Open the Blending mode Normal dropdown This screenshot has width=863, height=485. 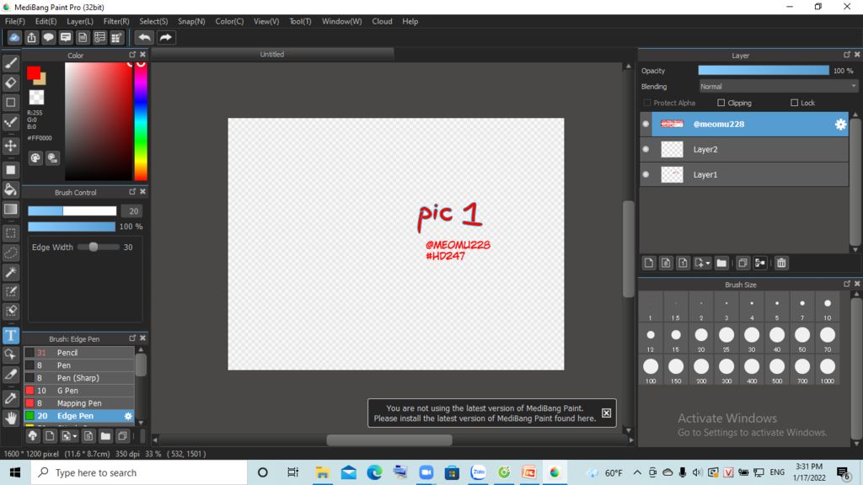point(778,87)
